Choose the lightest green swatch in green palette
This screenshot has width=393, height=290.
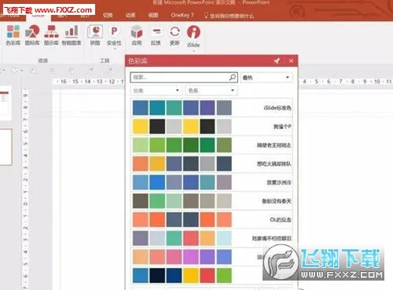point(140,145)
